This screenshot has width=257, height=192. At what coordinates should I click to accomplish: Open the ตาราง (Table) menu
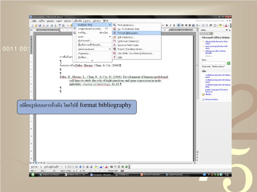88,21
